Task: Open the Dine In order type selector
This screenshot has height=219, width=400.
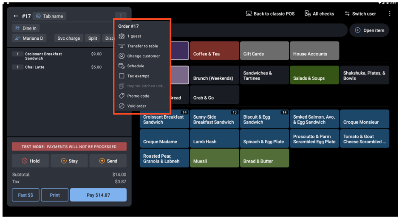Action: pos(26,28)
